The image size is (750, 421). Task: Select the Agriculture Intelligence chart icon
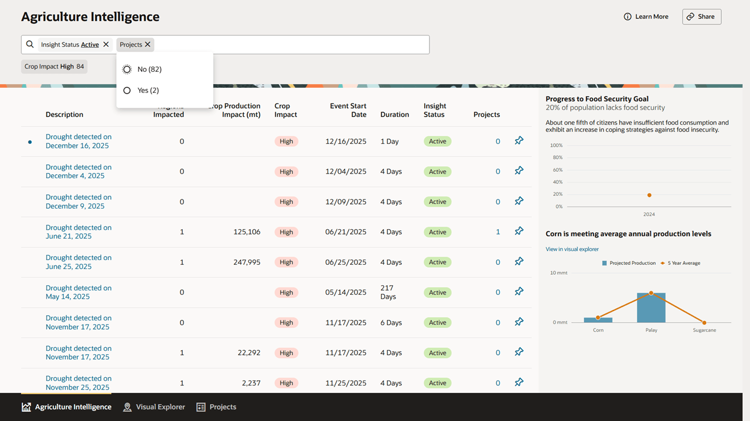pos(26,406)
